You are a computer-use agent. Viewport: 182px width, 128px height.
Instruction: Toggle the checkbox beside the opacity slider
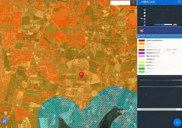tap(145, 25)
